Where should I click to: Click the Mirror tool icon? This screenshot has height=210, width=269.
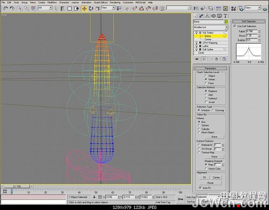click(196, 8)
